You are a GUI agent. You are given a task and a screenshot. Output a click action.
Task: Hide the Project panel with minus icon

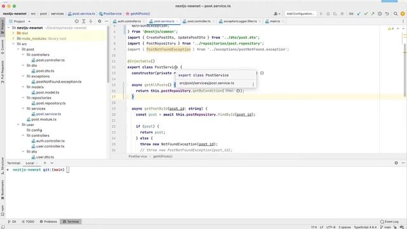click(x=106, y=21)
